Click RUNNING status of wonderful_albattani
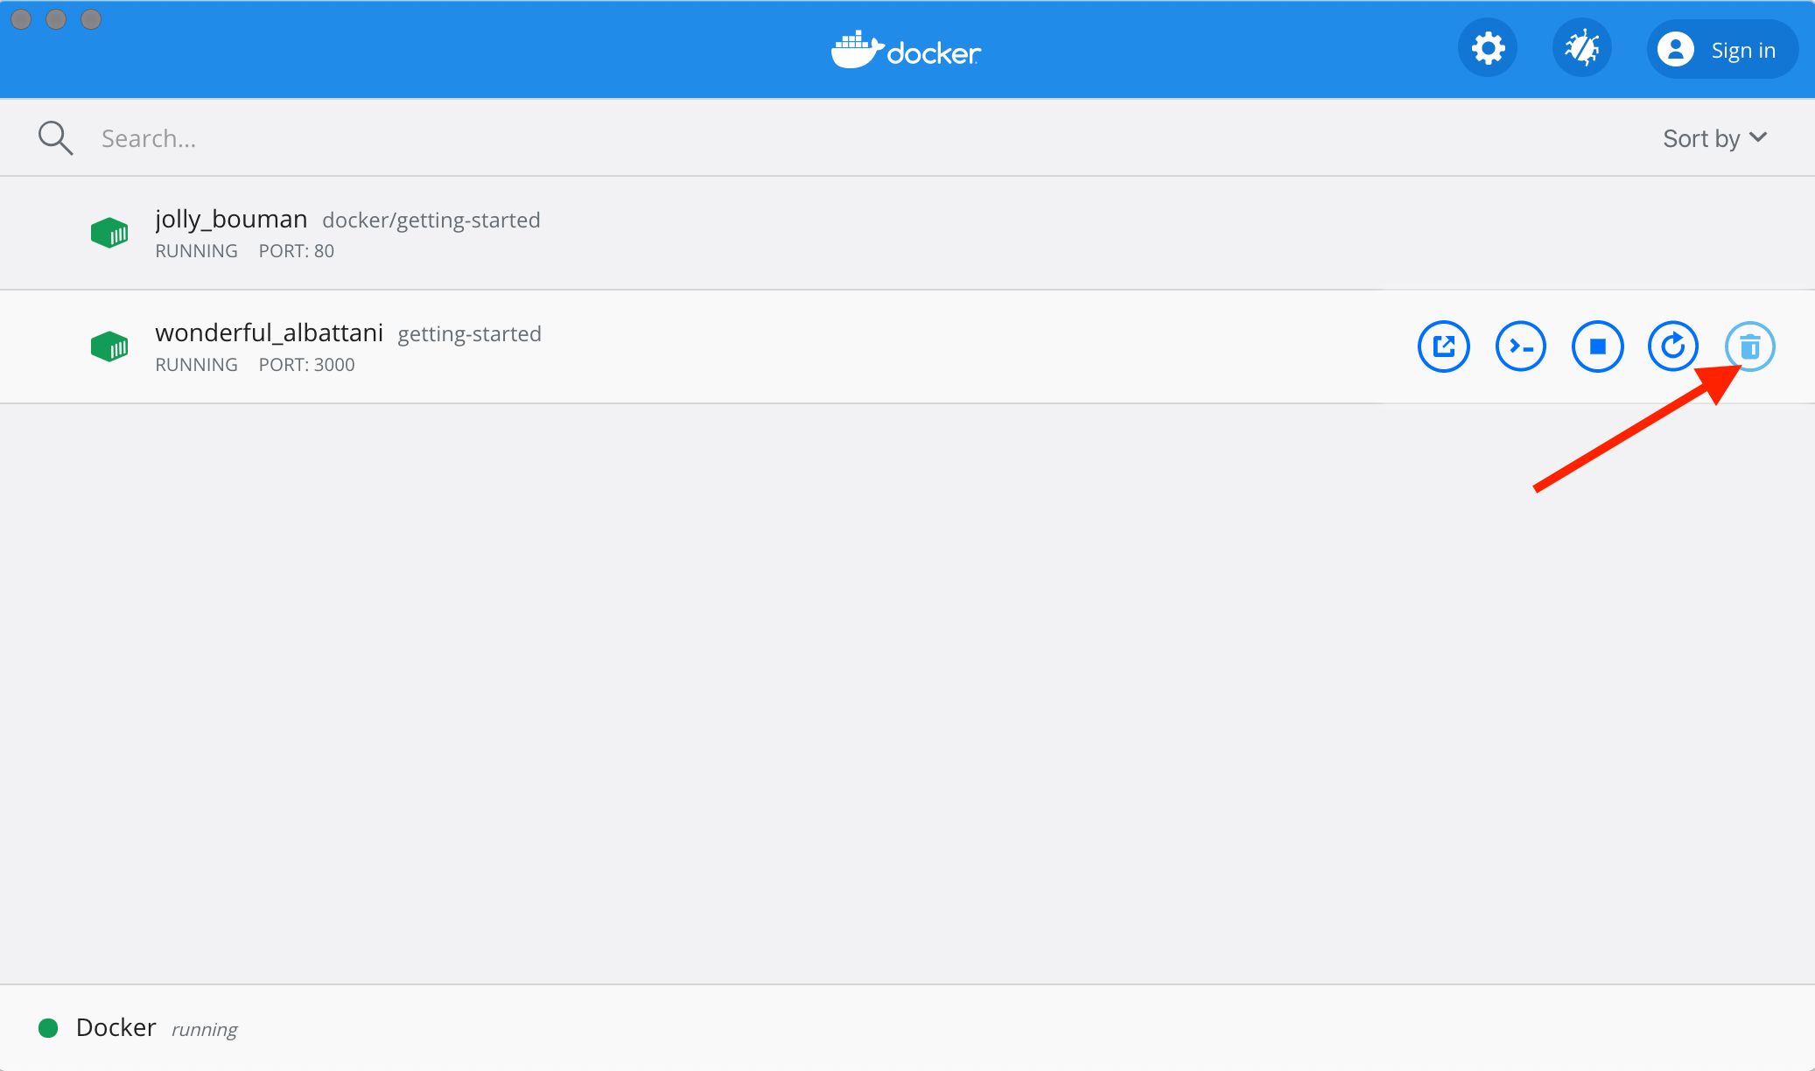Screen dimensions: 1815x1071 (x=197, y=365)
